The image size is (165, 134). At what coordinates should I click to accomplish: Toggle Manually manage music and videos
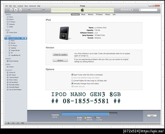click(x=72, y=83)
